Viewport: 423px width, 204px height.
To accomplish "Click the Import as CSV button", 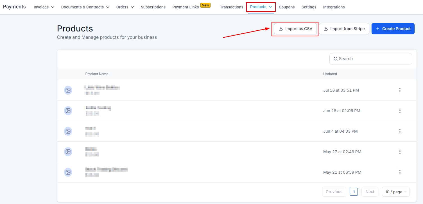I will pos(295,29).
